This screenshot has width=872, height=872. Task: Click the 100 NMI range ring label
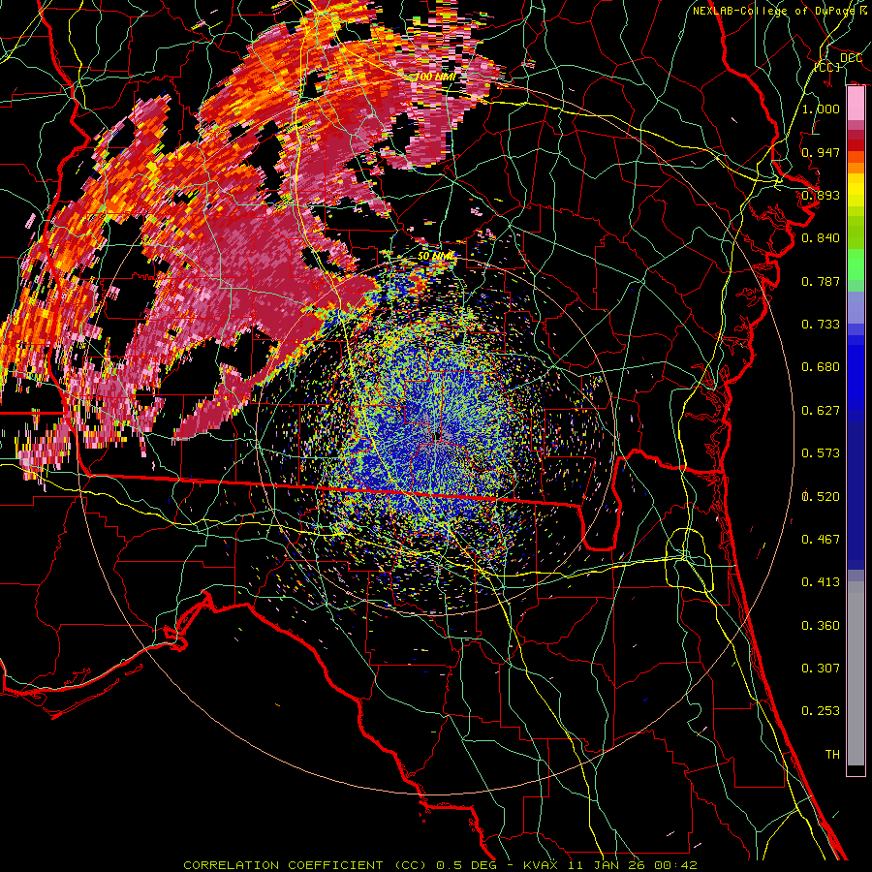pos(435,77)
